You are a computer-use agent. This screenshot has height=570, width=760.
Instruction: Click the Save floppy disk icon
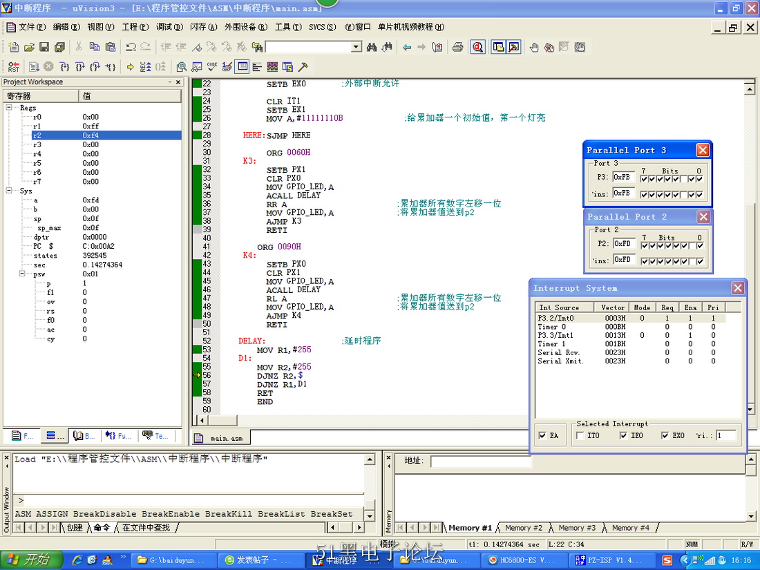click(44, 47)
